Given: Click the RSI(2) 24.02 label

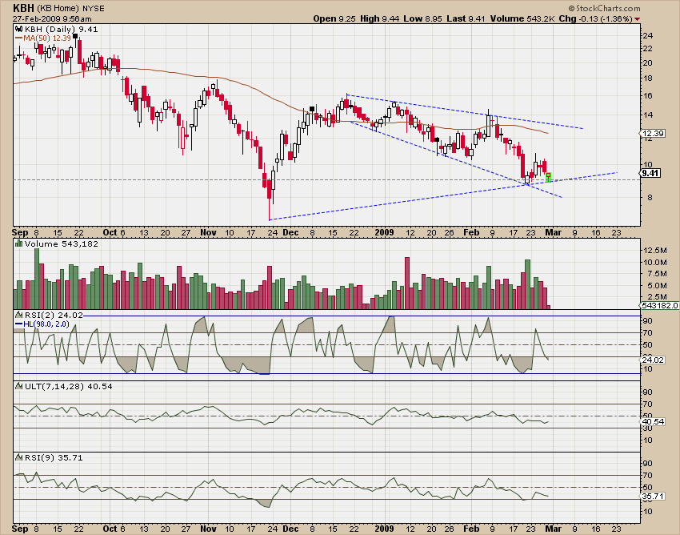Looking at the screenshot, I should [54, 315].
